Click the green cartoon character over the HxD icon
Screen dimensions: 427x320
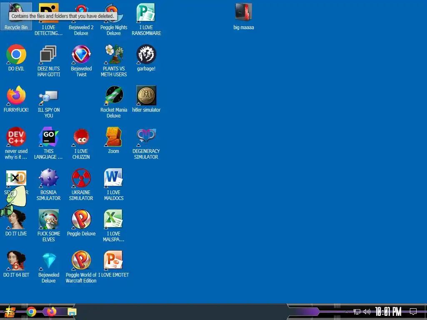14,201
